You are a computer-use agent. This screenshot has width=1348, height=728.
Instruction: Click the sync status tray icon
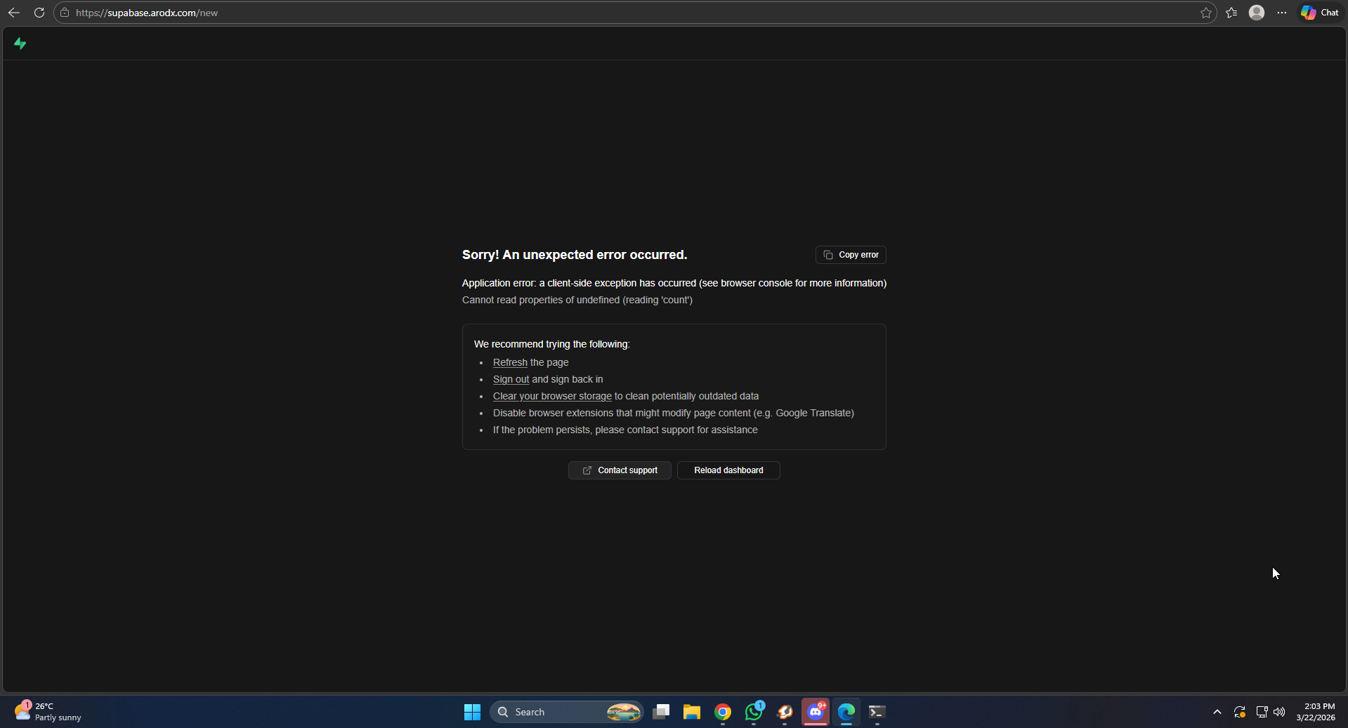(x=1240, y=712)
